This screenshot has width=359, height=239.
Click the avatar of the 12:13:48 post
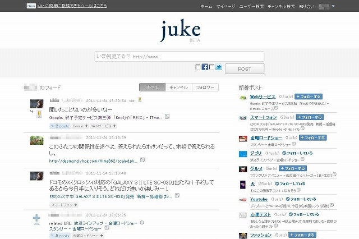36,176
